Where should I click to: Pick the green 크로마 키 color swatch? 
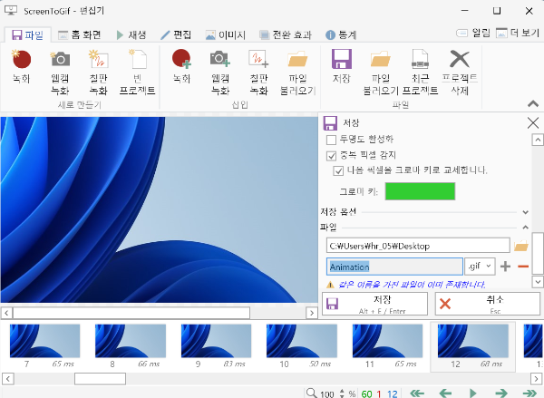point(420,191)
